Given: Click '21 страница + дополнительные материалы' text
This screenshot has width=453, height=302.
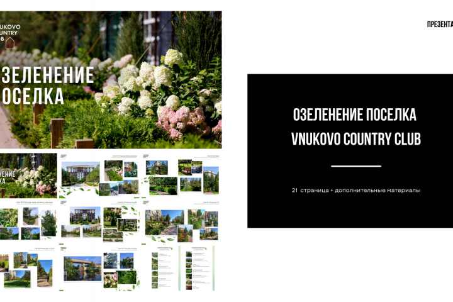Looking at the screenshot, I should click(x=356, y=190).
